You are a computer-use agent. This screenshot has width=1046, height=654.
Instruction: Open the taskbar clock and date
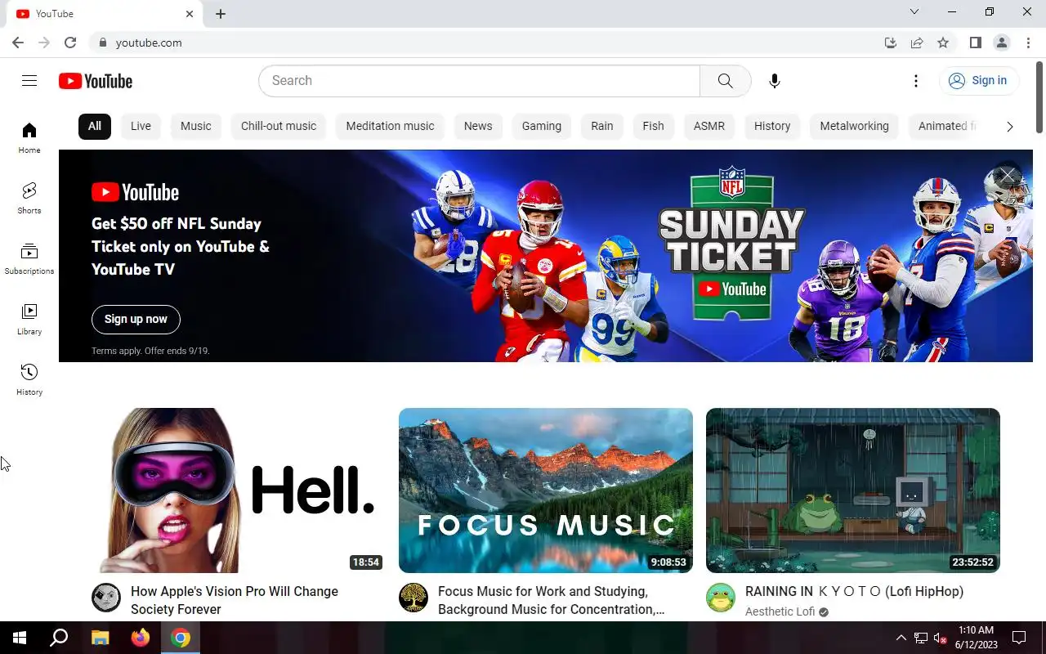pos(976,638)
